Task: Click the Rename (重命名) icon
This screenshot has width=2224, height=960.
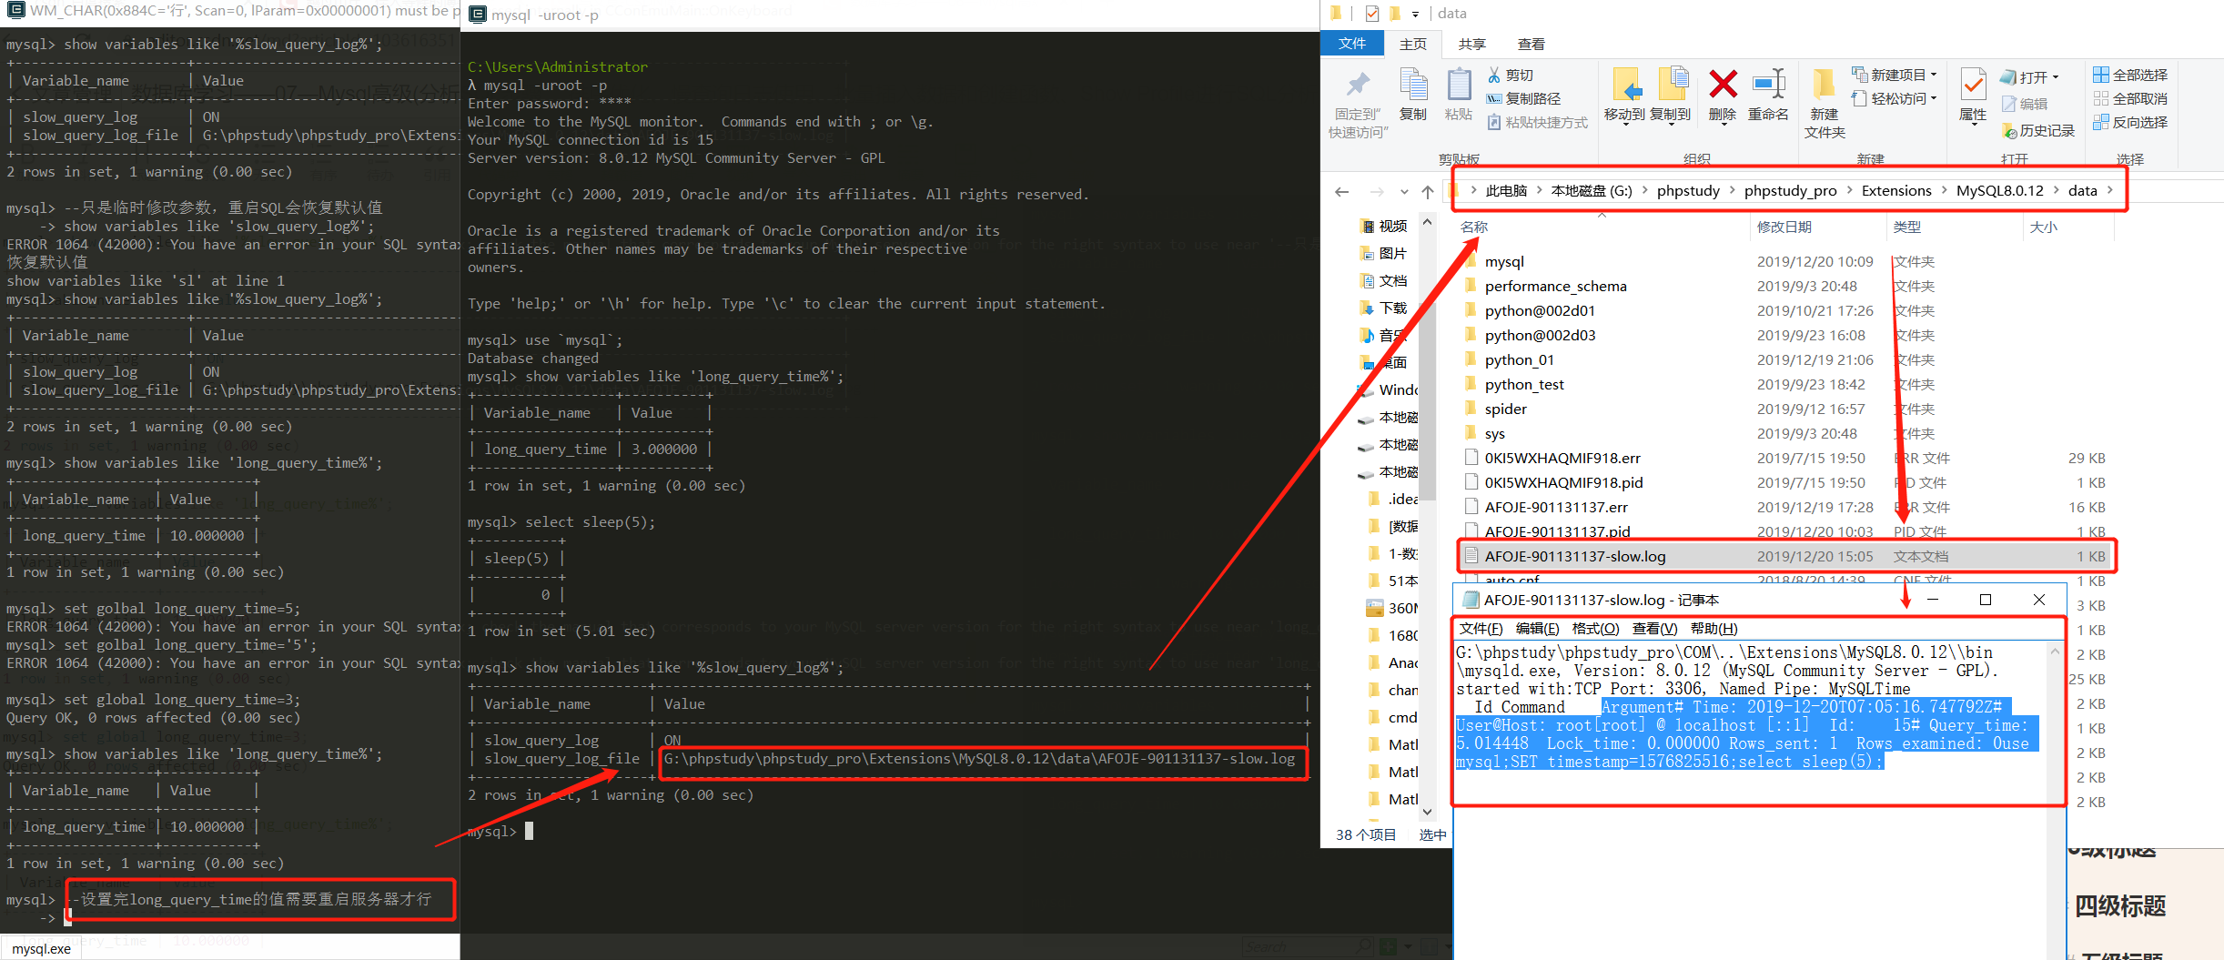Action: tap(1769, 85)
